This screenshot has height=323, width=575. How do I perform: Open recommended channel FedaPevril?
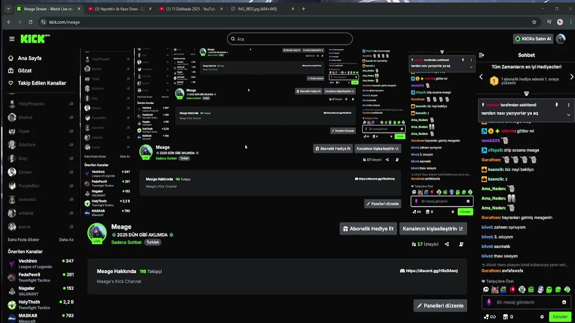tap(40, 277)
